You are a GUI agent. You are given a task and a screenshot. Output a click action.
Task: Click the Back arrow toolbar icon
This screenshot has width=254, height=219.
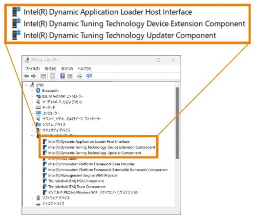(26, 76)
